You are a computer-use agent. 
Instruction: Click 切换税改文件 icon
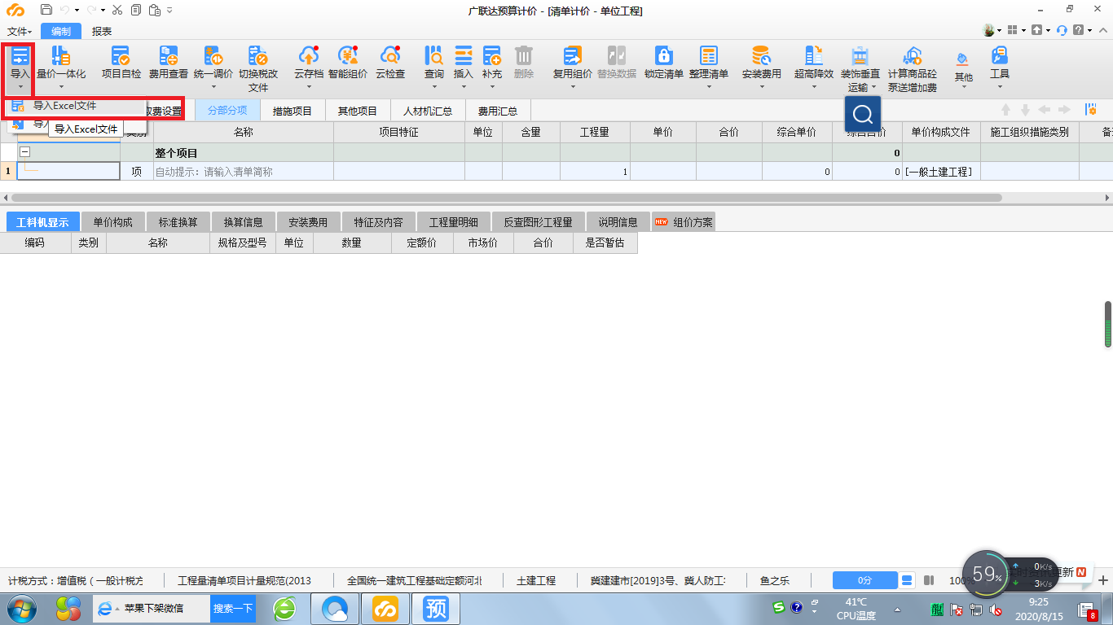[258, 56]
